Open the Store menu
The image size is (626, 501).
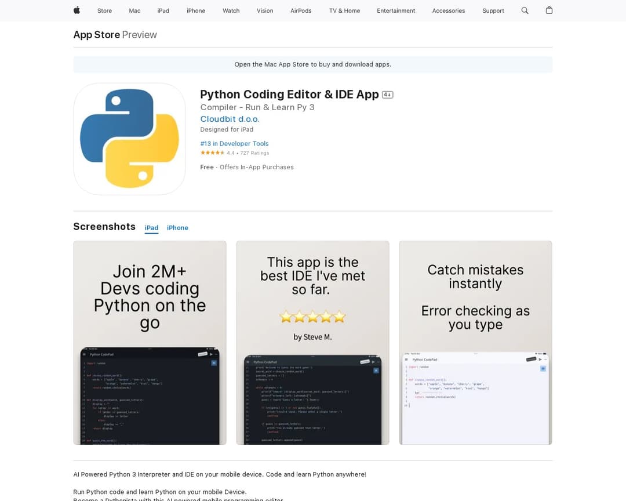(104, 11)
